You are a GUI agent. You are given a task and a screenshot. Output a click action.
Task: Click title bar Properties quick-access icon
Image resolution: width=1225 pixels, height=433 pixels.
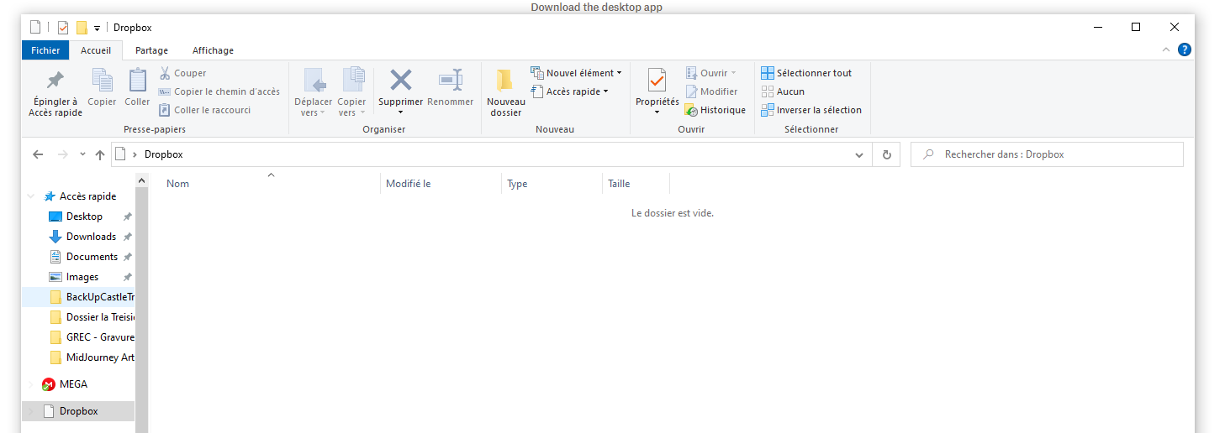62,28
